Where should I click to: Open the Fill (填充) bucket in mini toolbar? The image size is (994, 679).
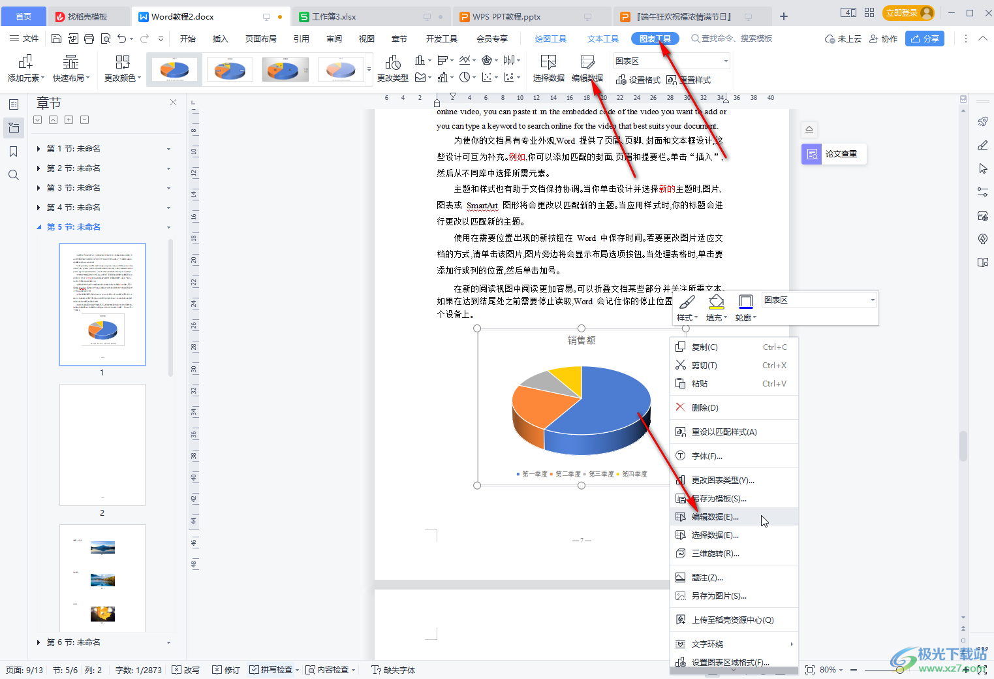(x=717, y=308)
